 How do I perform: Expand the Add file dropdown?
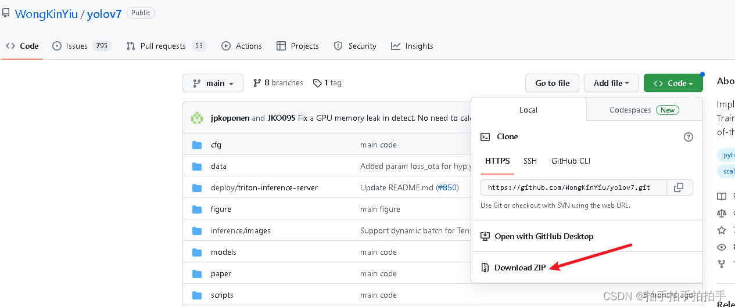click(611, 83)
